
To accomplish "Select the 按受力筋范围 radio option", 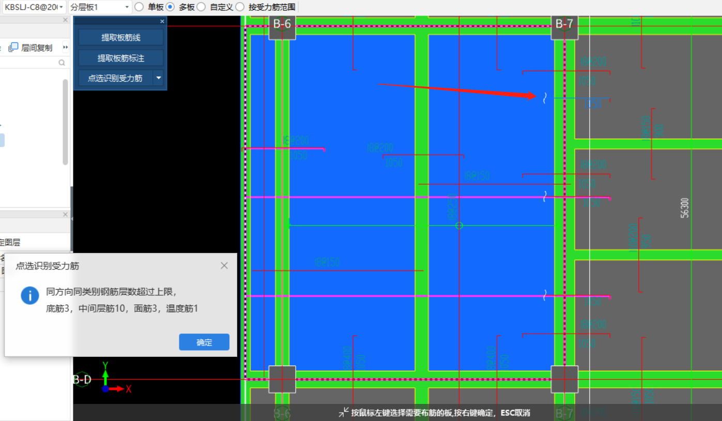I will (239, 7).
